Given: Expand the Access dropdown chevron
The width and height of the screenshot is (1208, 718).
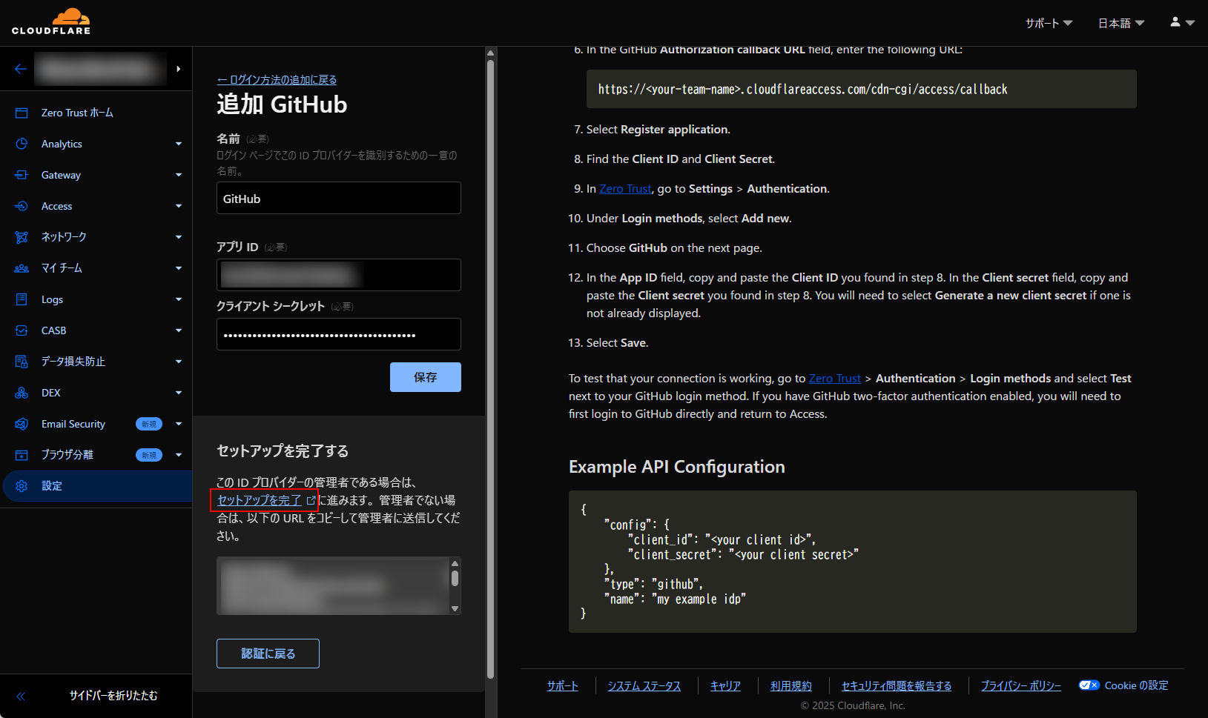Looking at the screenshot, I should click(x=179, y=206).
